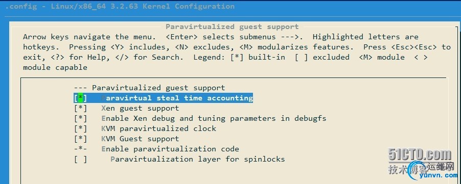
Task: Click the -*- marker for paravirtualization code
Action: tap(81, 149)
